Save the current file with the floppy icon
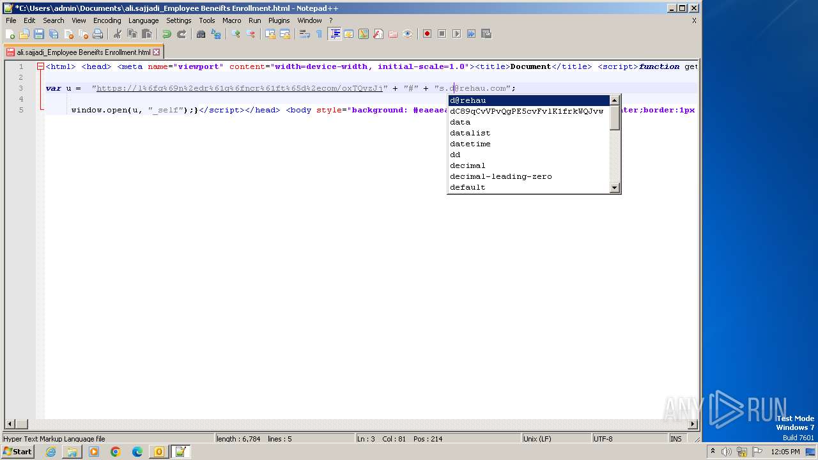This screenshot has height=460, width=818. pyautogui.click(x=39, y=34)
